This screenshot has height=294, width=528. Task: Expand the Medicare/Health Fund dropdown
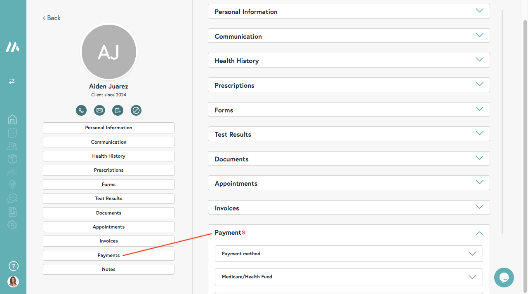click(x=349, y=277)
